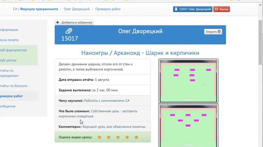Screen dimensions: 263x147
Task: Click the first rating star
Action: pyautogui.click(x=99, y=137)
